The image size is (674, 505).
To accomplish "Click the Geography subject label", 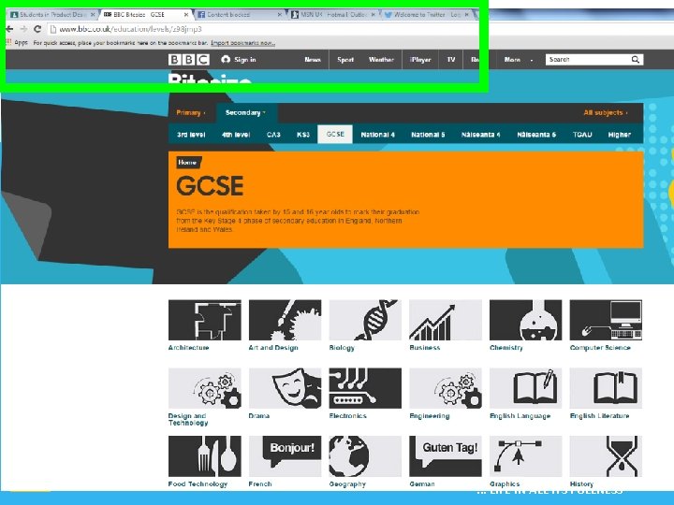I will (347, 484).
